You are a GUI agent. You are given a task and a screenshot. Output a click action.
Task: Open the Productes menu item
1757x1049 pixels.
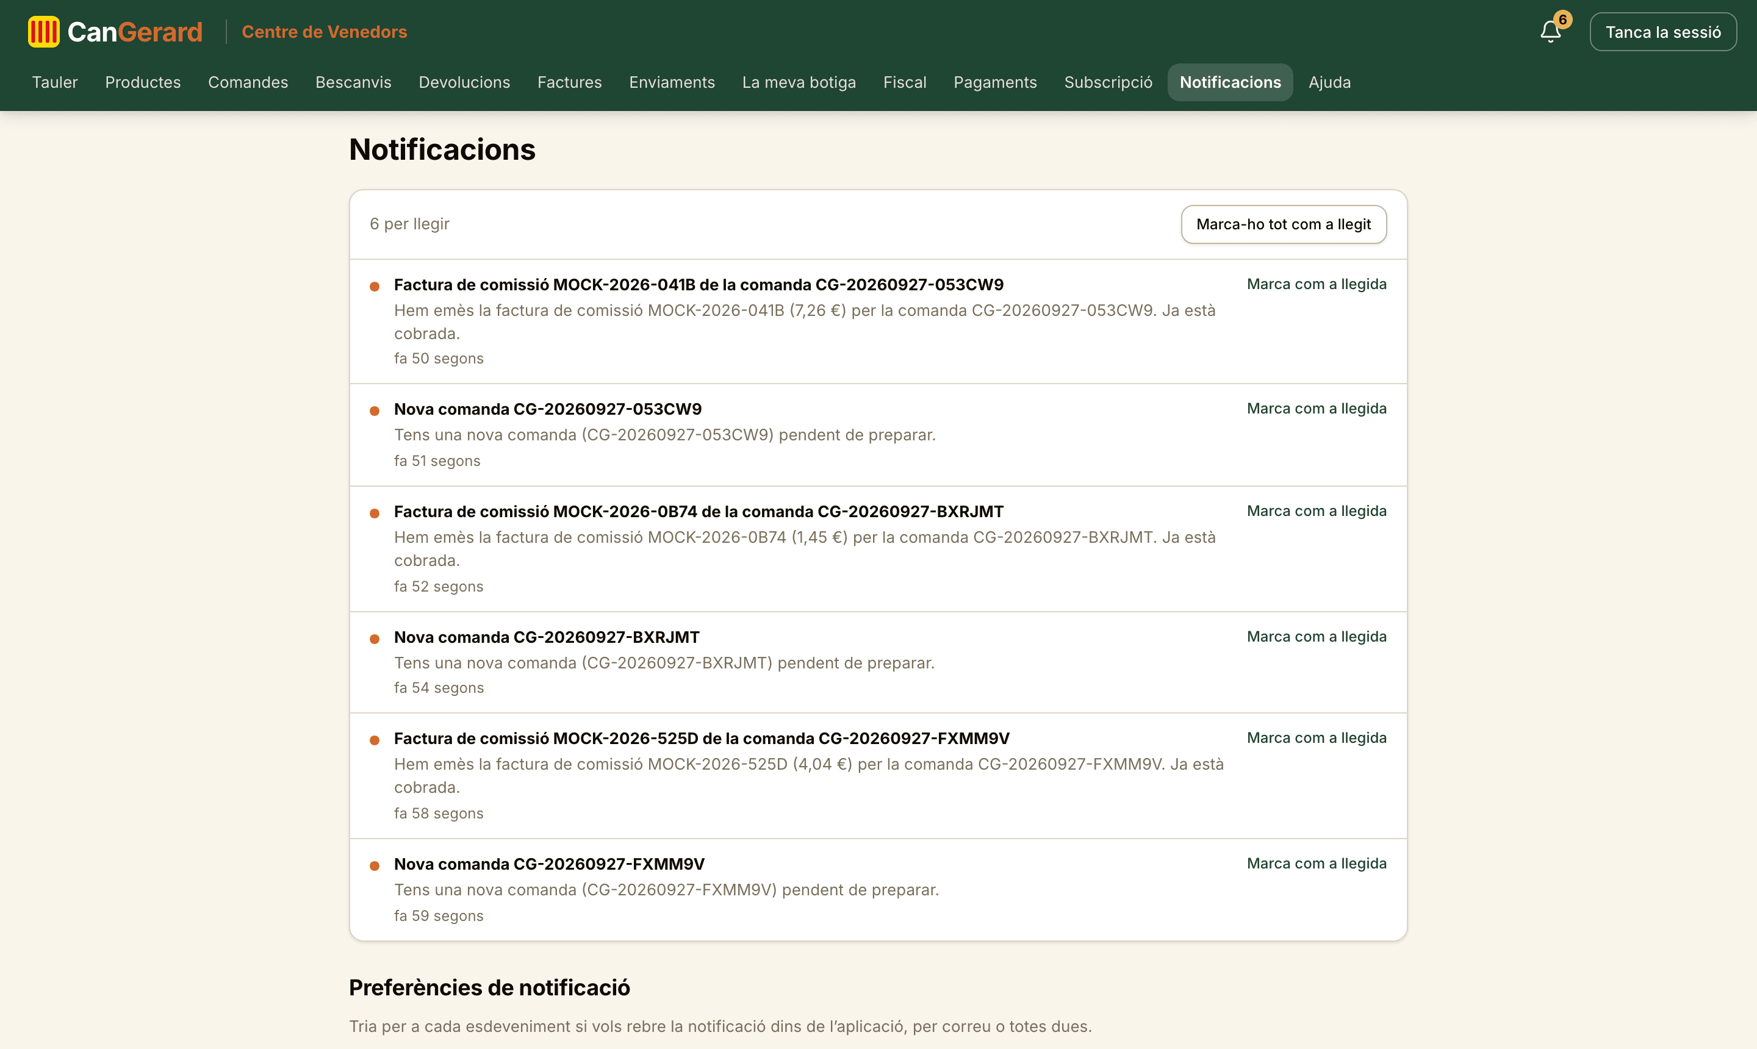[x=143, y=82]
